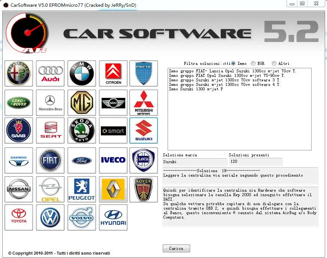The image size is (327, 258).
Task: Choose the Altri filter radio button
Action: [x=274, y=63]
